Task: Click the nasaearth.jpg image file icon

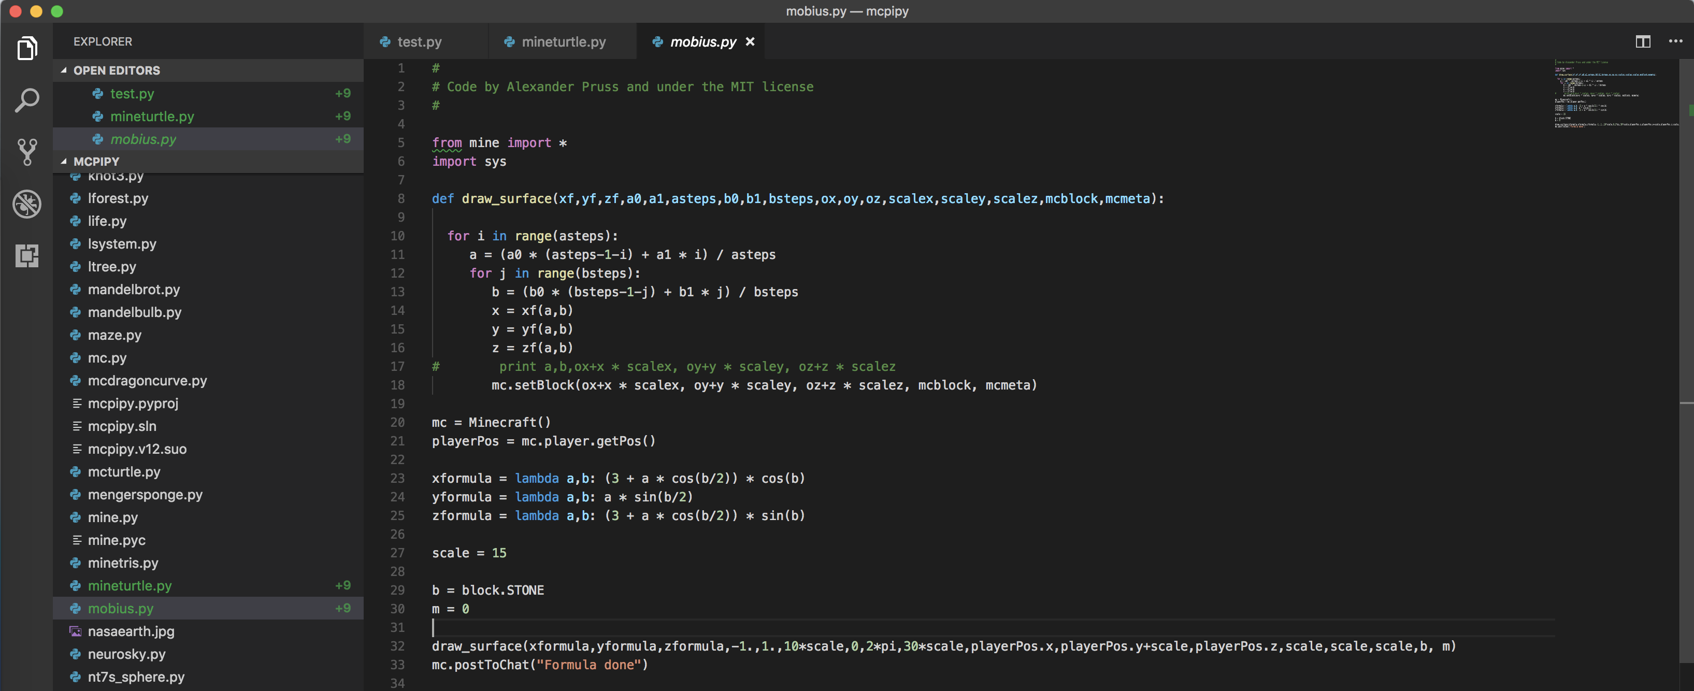Action: pos(76,631)
